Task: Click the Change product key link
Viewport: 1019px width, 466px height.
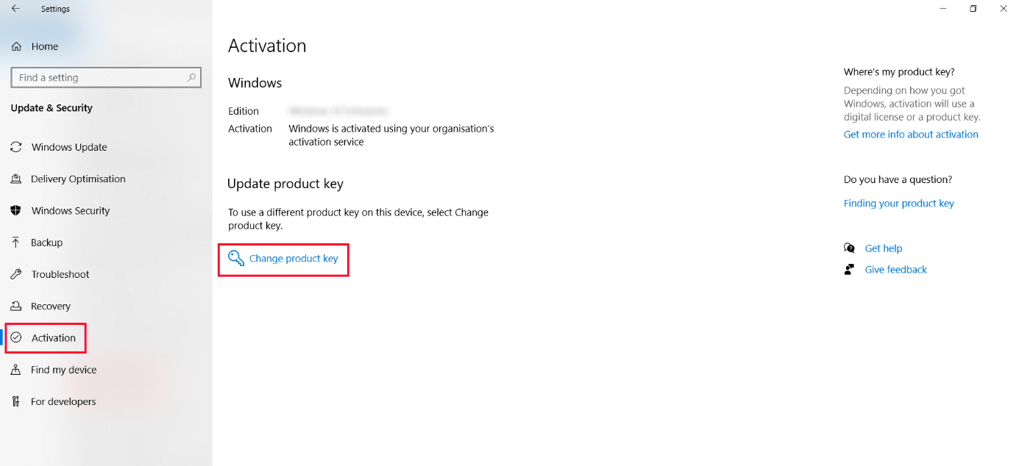Action: (x=294, y=259)
